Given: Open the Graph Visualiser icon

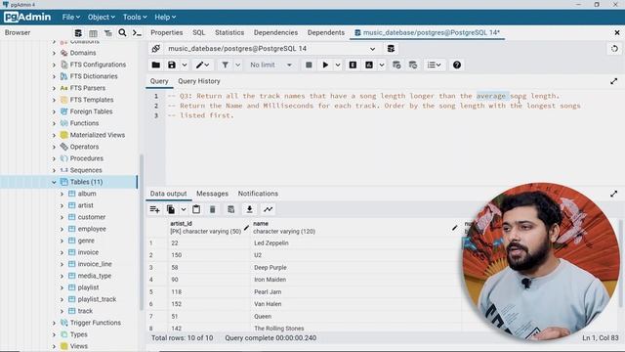Looking at the screenshot, I should pyautogui.click(x=269, y=209).
